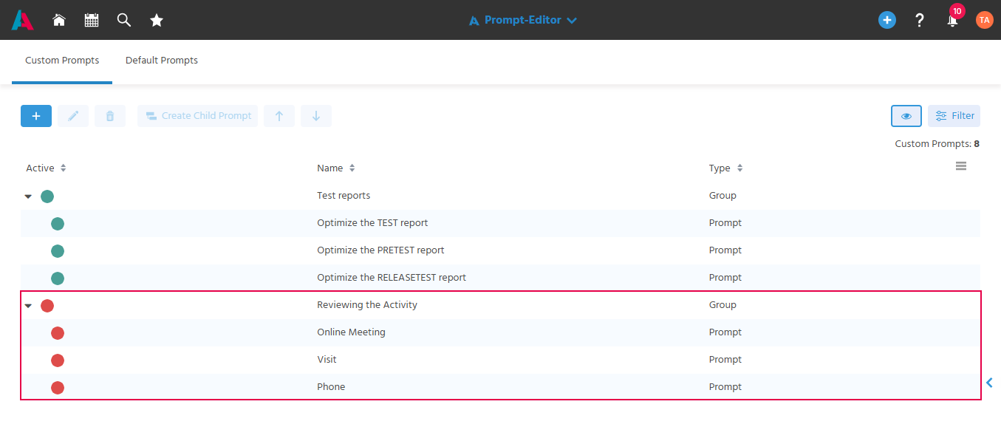Viewport: 1001px width, 424px height.
Task: Collapse the Test reports group
Action: click(x=28, y=196)
